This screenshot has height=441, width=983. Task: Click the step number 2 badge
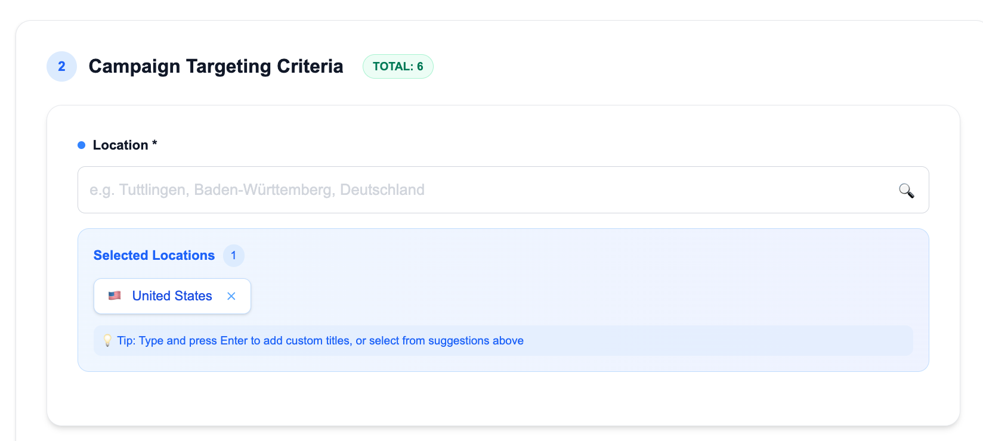61,66
